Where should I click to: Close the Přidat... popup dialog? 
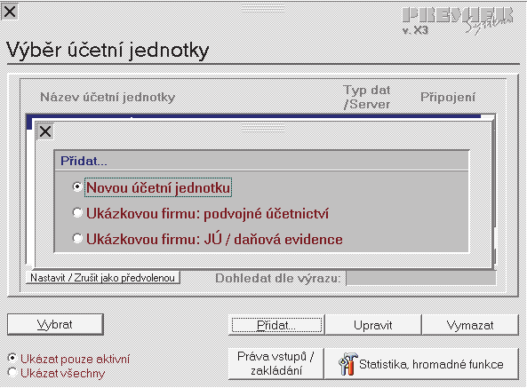pos(45,131)
